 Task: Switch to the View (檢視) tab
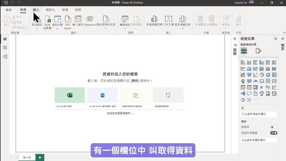[65, 10]
